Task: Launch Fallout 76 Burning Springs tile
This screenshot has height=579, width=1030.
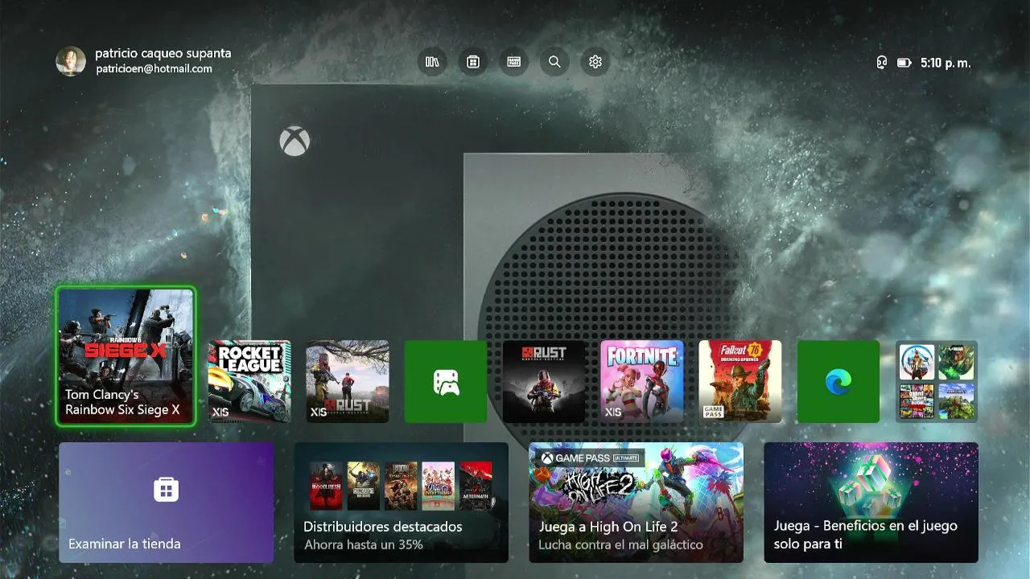Action: pos(740,381)
